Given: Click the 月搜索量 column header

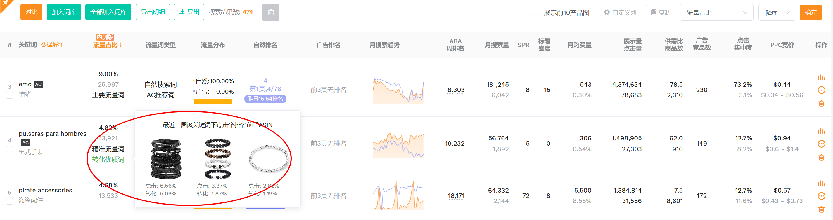Looking at the screenshot, I should (x=497, y=45).
